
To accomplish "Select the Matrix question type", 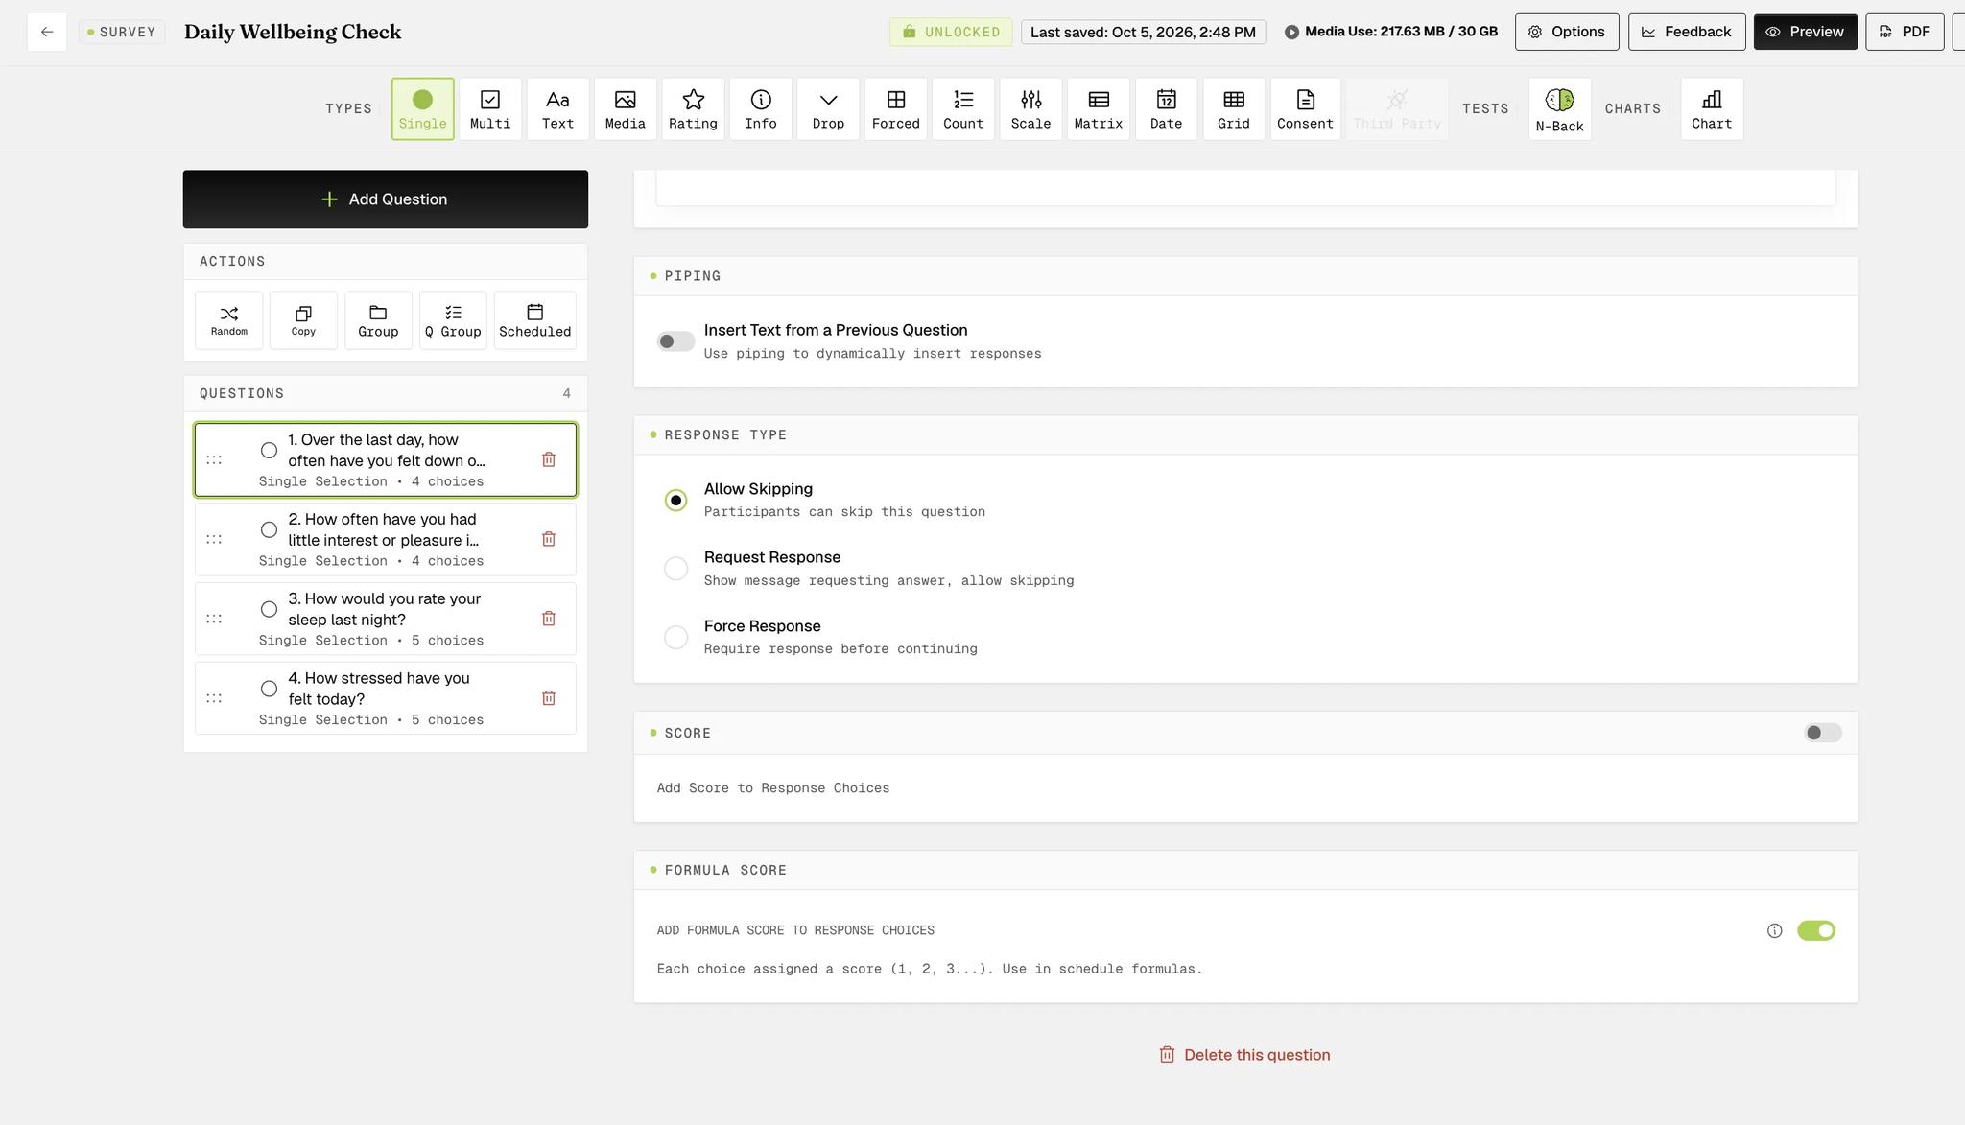I will click(x=1099, y=109).
